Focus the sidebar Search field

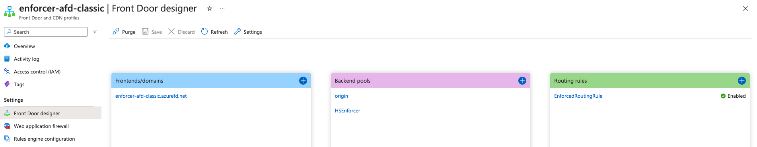click(x=46, y=32)
